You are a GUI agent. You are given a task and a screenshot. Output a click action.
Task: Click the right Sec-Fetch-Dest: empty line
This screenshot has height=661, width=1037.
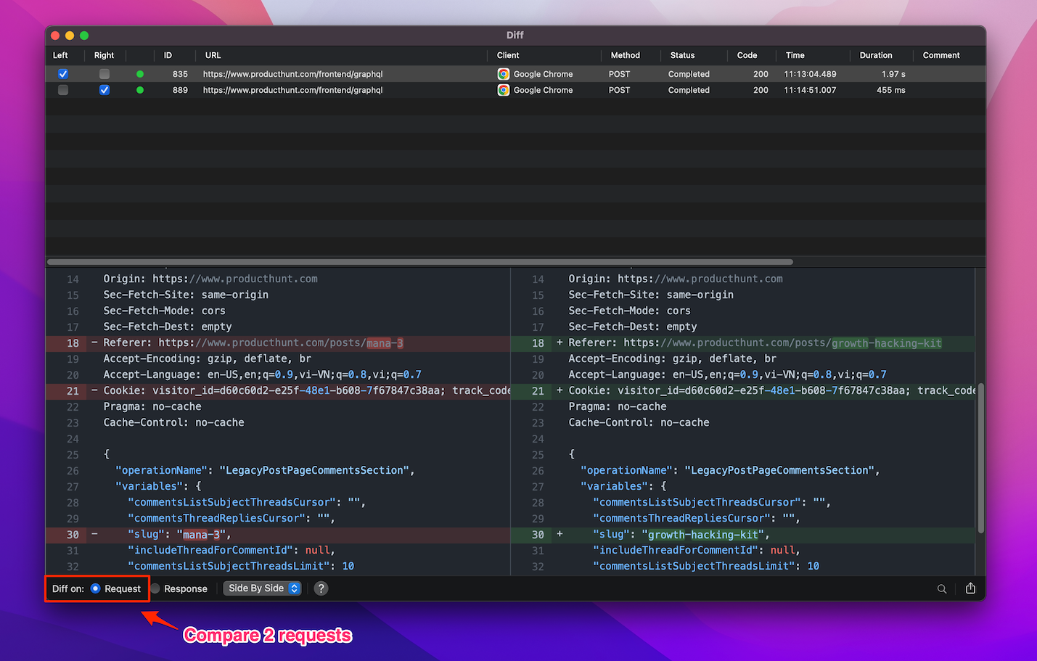click(632, 327)
